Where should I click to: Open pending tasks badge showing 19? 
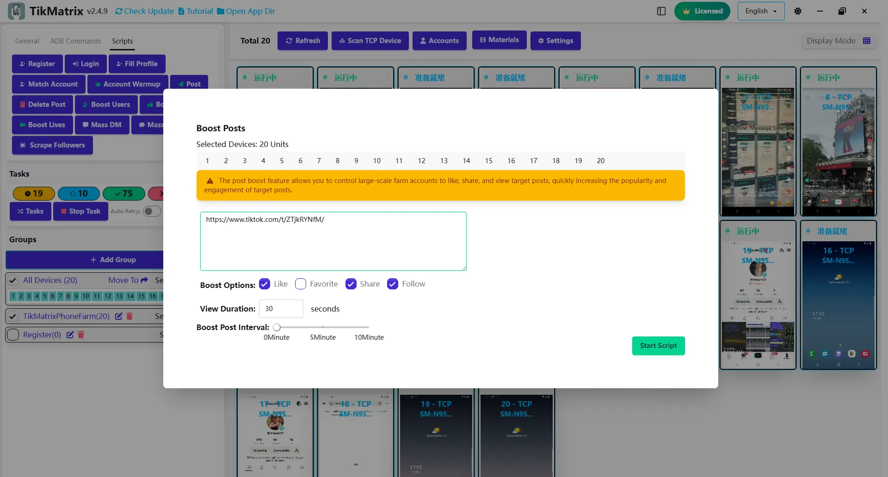(x=34, y=193)
